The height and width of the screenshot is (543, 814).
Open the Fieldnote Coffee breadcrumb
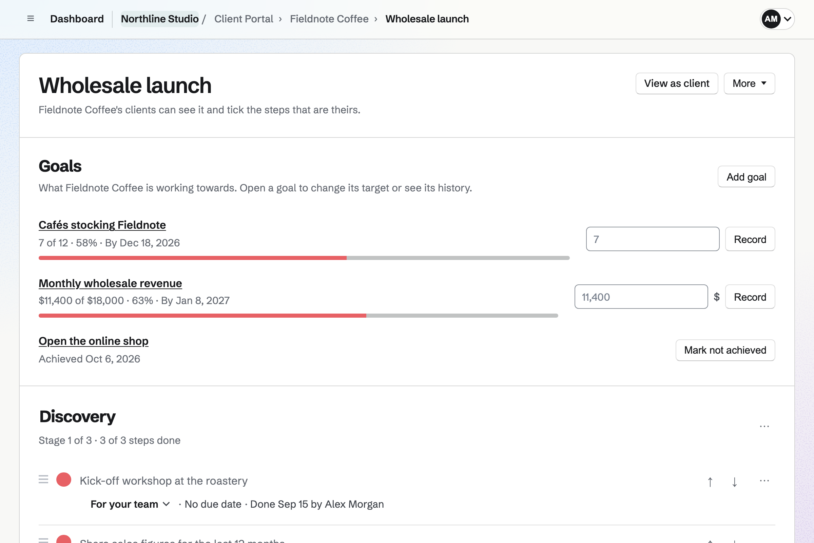pyautogui.click(x=329, y=19)
